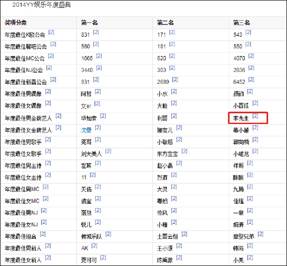Click the 阿哲 first-place entry
The image size is (287, 266).
point(86,94)
